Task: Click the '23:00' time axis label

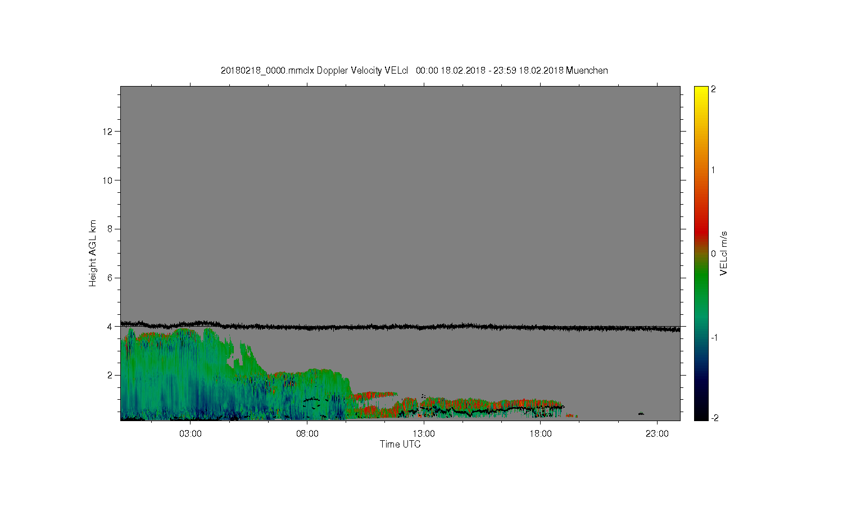Action: (x=657, y=434)
